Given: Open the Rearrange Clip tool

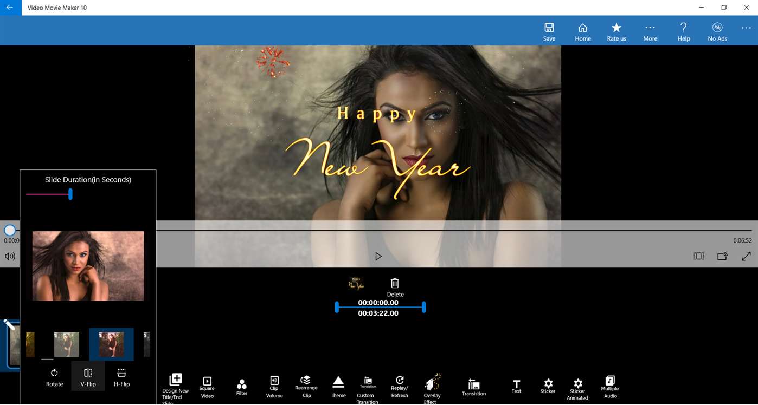Looking at the screenshot, I should (306, 387).
